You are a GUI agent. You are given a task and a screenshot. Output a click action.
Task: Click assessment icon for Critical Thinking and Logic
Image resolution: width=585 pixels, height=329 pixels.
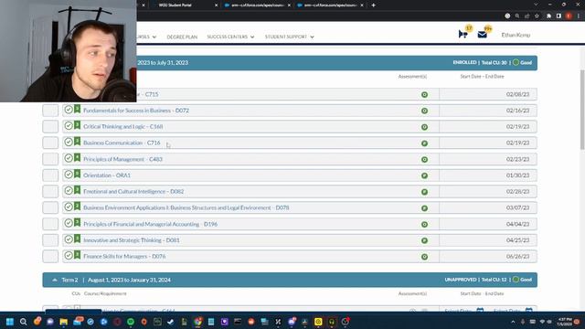(x=424, y=127)
